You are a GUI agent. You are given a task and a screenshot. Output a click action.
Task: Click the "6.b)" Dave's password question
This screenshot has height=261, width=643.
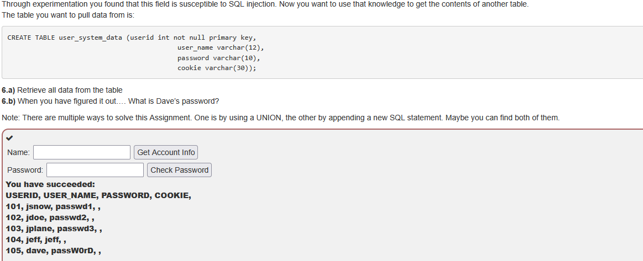111,101
